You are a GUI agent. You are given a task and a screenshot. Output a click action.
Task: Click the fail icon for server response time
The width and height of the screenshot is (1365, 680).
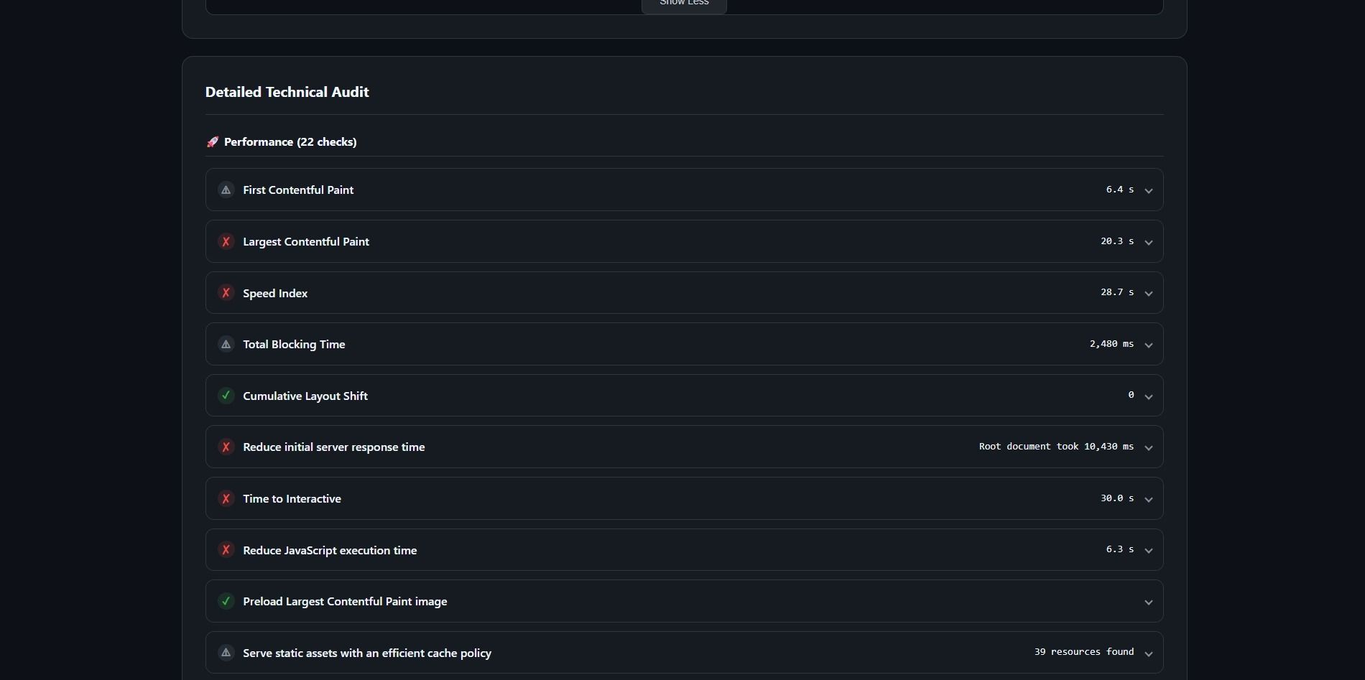pos(226,447)
